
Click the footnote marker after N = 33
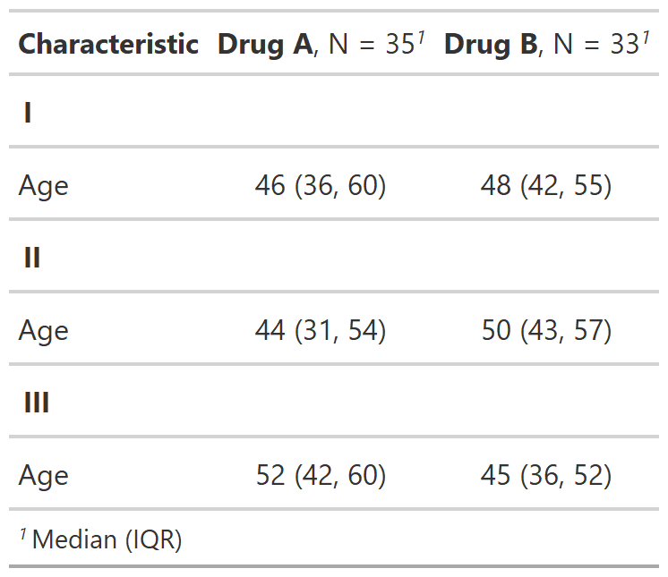pyautogui.click(x=646, y=38)
